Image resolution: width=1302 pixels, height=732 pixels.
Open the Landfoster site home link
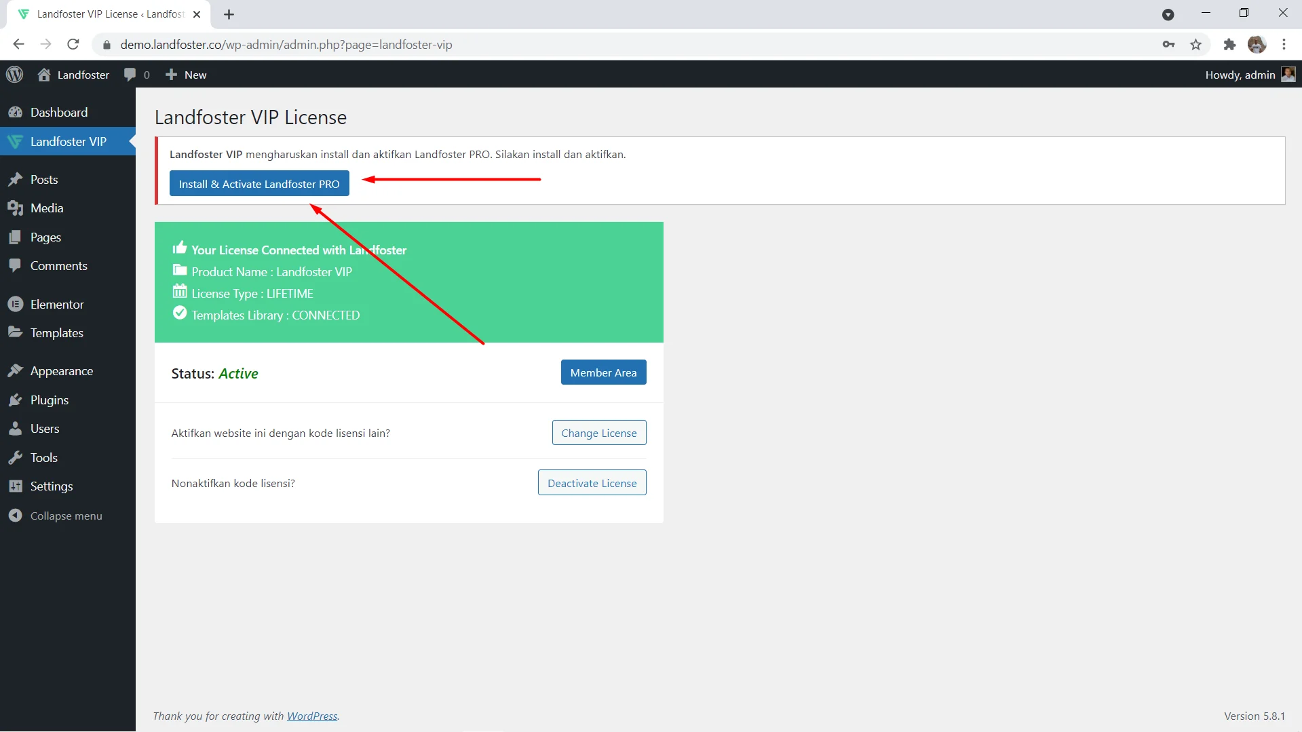click(73, 75)
